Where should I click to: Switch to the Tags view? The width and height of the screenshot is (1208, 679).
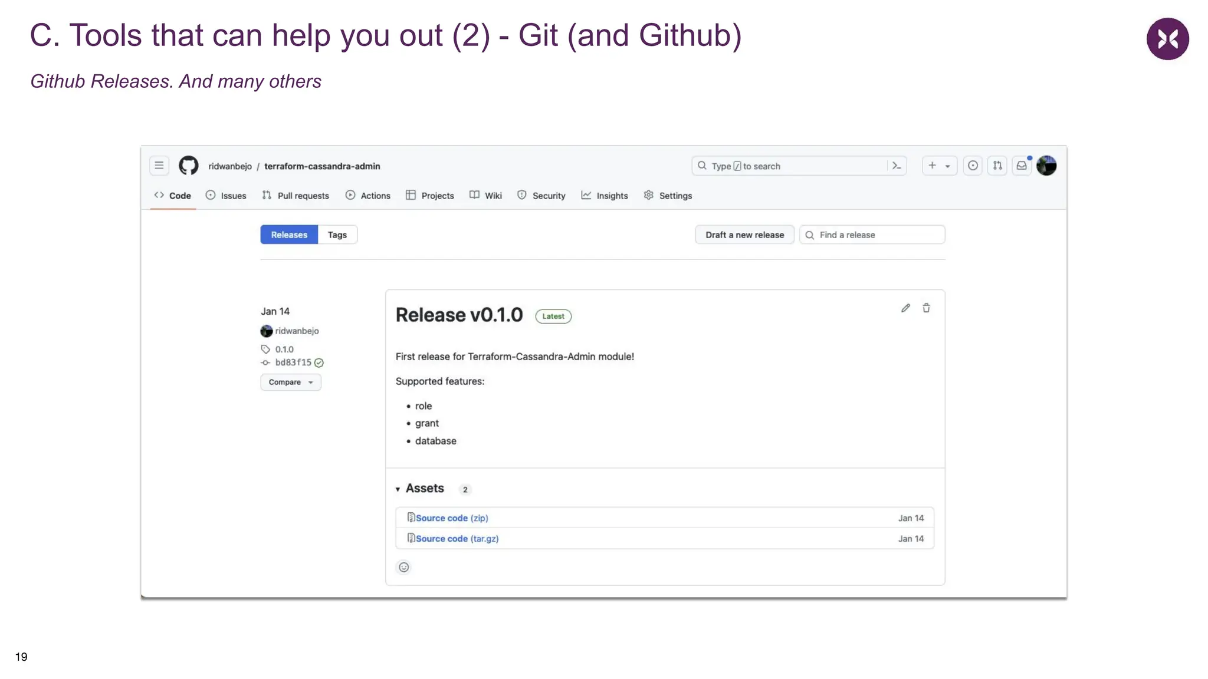point(337,235)
